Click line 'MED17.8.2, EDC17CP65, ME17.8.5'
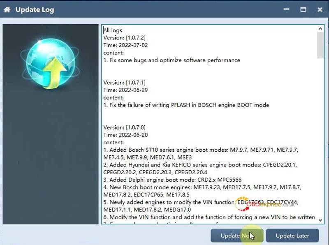The height and width of the screenshot is (245, 329). 146,195
